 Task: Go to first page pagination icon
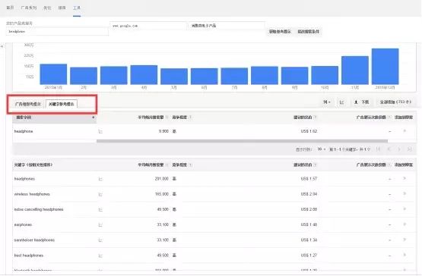pos(378,149)
